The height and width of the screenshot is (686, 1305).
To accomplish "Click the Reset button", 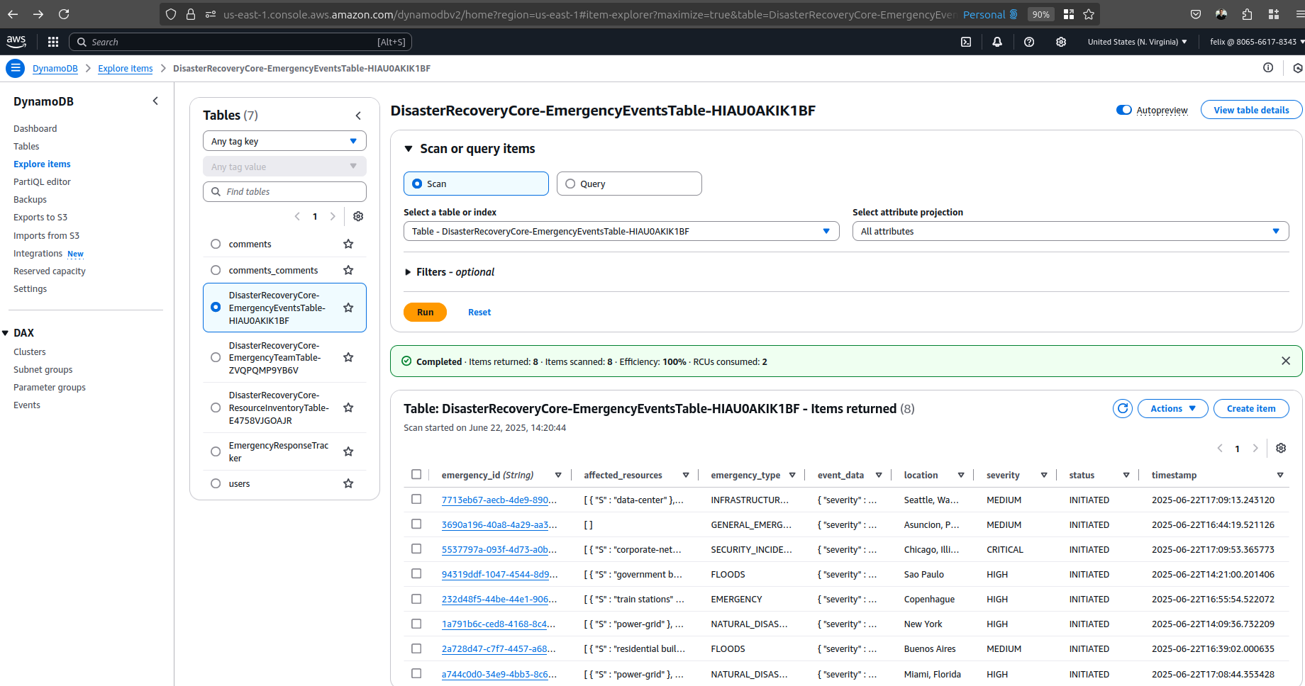I will 479,312.
